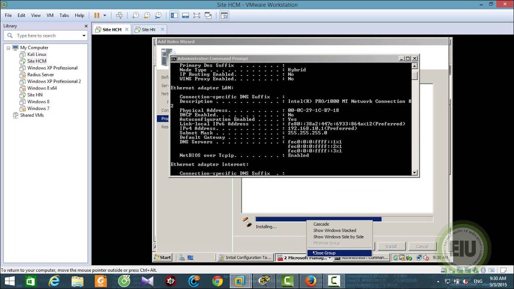Image resolution: width=514 pixels, height=289 pixels.
Task: Open the Windows 8 Start button
Action: coord(9,281)
